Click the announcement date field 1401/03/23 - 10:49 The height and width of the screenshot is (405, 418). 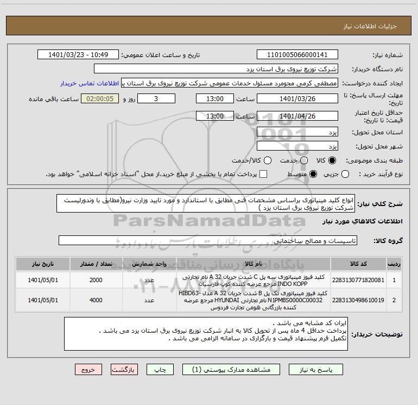pyautogui.click(x=78, y=55)
